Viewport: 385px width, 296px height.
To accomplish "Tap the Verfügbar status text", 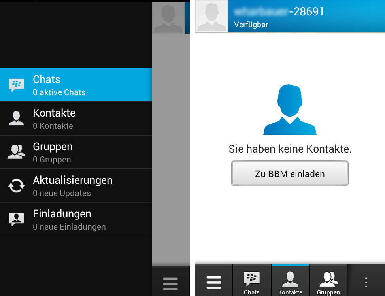I will click(x=251, y=25).
